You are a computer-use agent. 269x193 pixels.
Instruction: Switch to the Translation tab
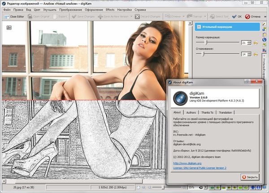[225, 112]
